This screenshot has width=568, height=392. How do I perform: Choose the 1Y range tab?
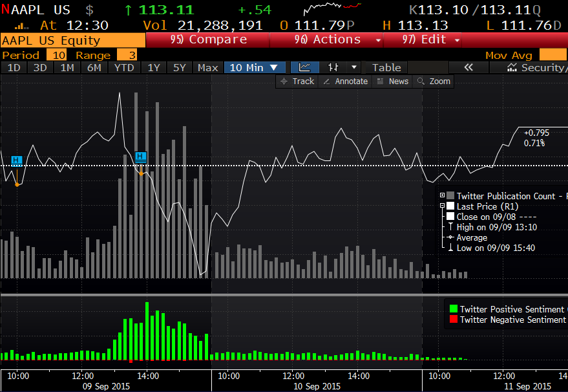[x=154, y=67]
